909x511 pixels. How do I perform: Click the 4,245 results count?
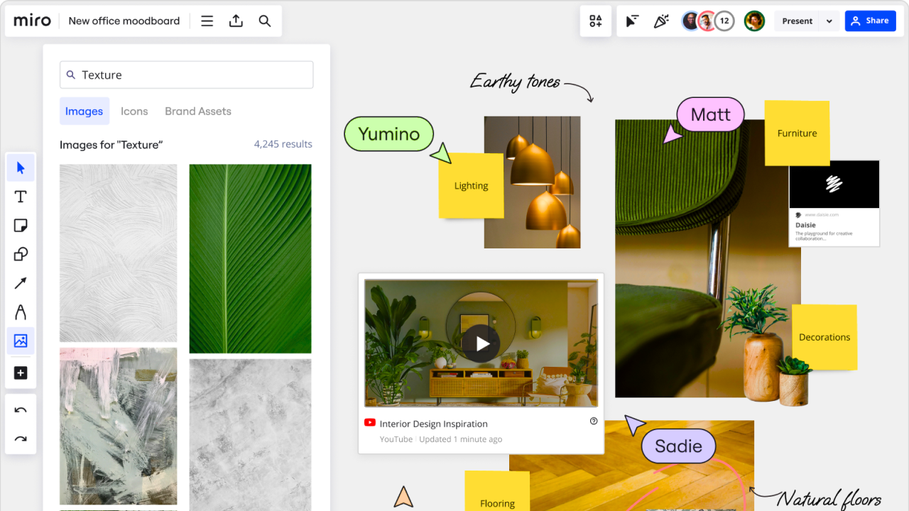click(x=283, y=144)
